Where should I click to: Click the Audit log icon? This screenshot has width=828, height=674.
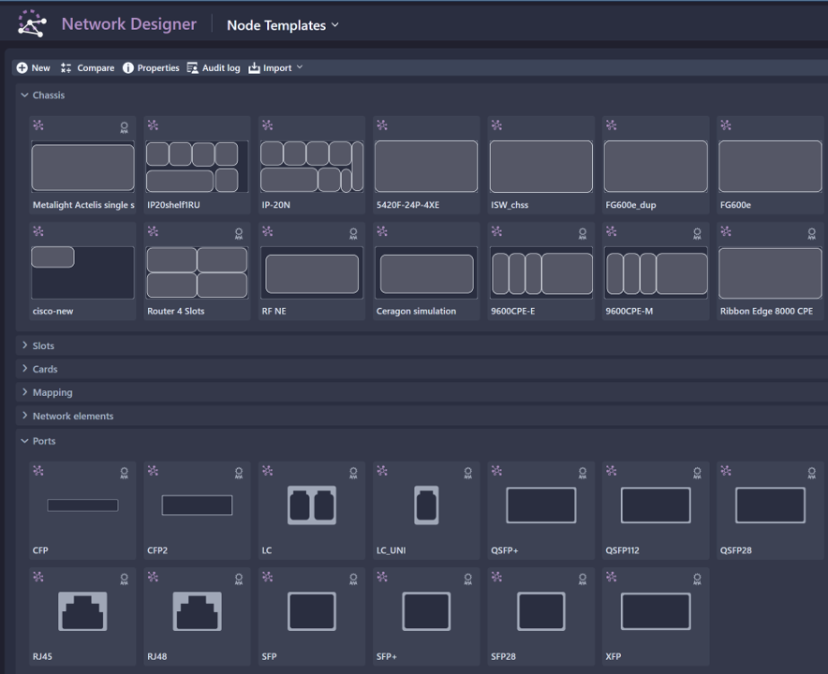[x=192, y=68]
